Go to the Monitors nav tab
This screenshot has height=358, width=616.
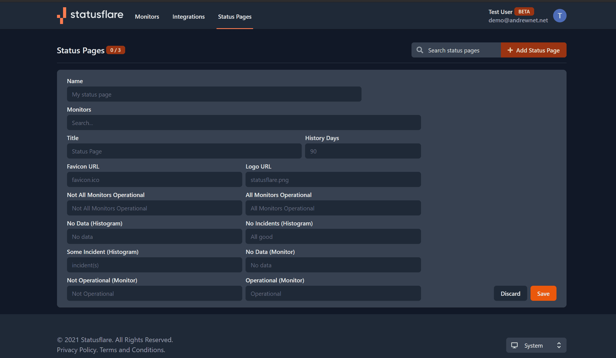pos(147,17)
